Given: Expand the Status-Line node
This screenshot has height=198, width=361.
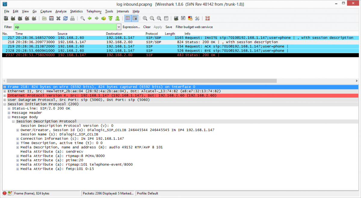Looking at the screenshot, I should coord(9,108).
